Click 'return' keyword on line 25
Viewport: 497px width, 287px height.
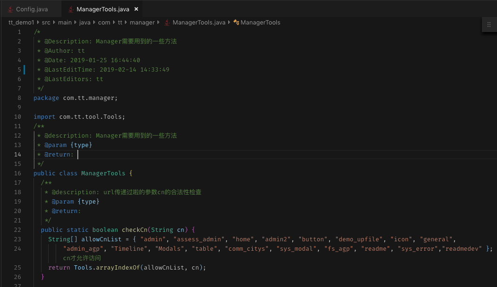pyautogui.click(x=59, y=267)
